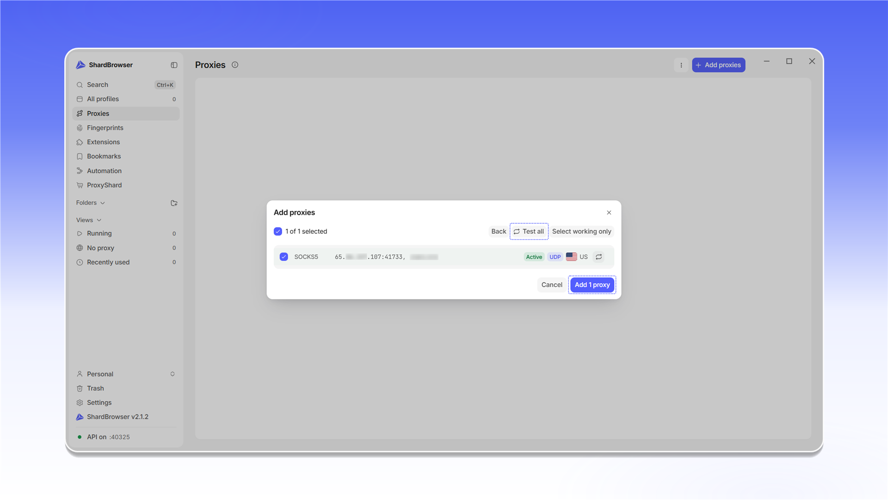Click the Cancel button
The height and width of the screenshot is (500, 888).
(x=552, y=285)
